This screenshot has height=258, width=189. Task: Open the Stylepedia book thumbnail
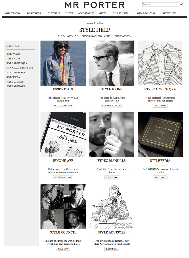click(x=160, y=135)
